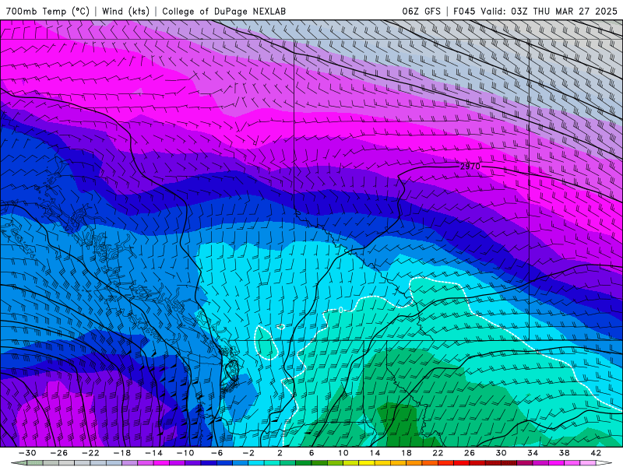Click the "F045" forecast hour label

464,11
